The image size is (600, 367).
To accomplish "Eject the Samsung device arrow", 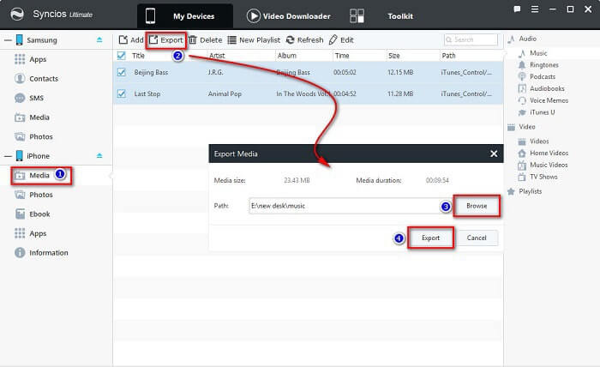I will tap(99, 39).
